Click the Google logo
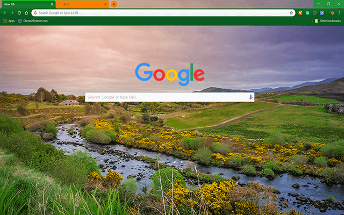344x215 pixels. [170, 74]
